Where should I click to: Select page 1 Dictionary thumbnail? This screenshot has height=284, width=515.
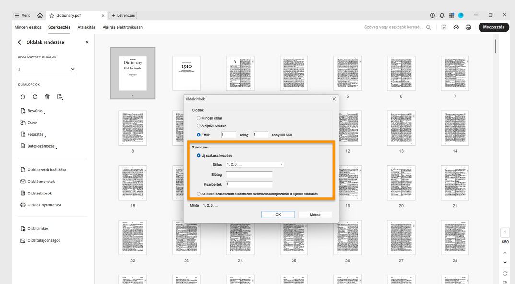click(x=133, y=73)
